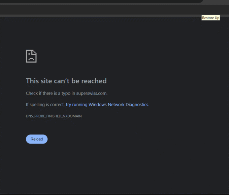Click the superswiss.com domain in the message
The image size is (229, 195).
[92, 93]
